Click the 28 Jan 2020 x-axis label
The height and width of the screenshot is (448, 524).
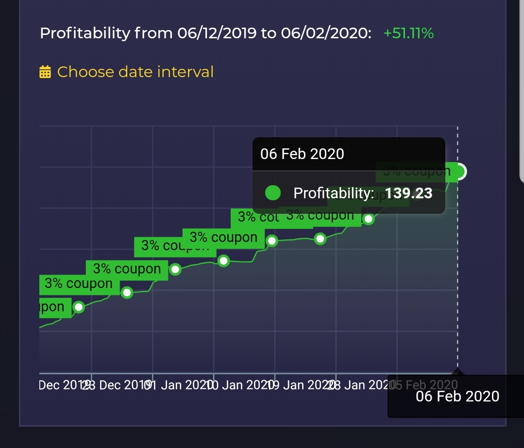pos(359,385)
